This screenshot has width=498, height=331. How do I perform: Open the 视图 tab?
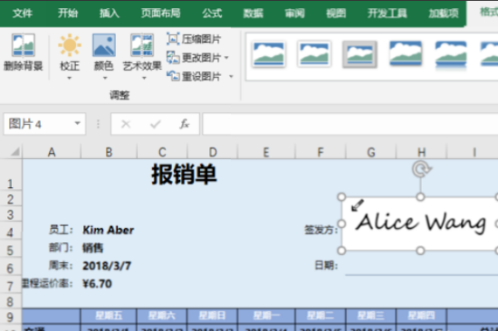(x=336, y=14)
